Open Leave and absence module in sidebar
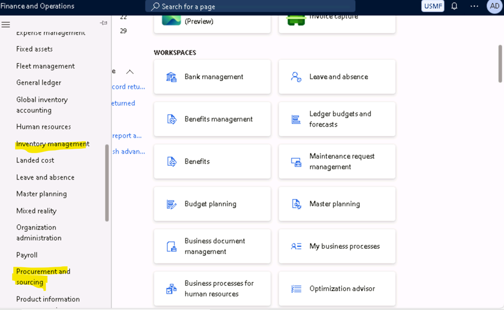 45,177
